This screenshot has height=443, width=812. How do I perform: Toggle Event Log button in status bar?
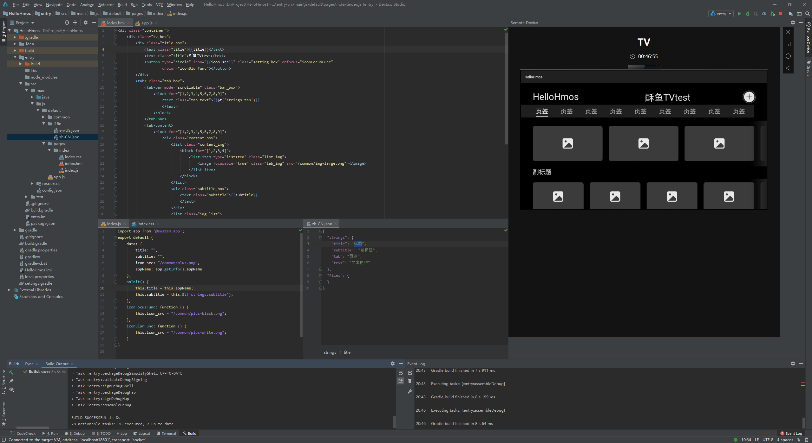pos(791,434)
